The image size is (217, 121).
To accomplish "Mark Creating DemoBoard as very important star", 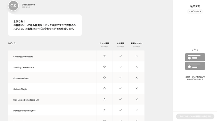I will (105, 56).
